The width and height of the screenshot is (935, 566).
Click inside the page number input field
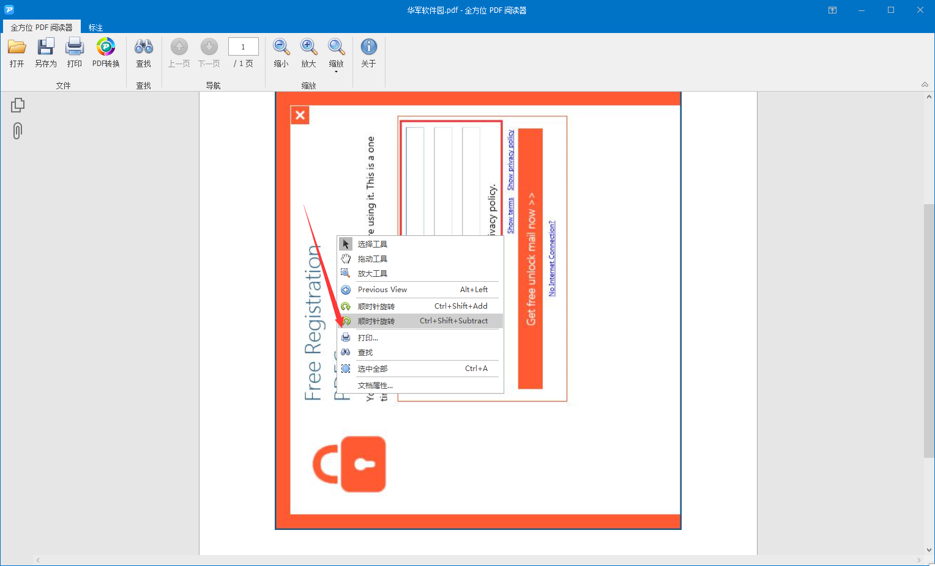tap(243, 46)
